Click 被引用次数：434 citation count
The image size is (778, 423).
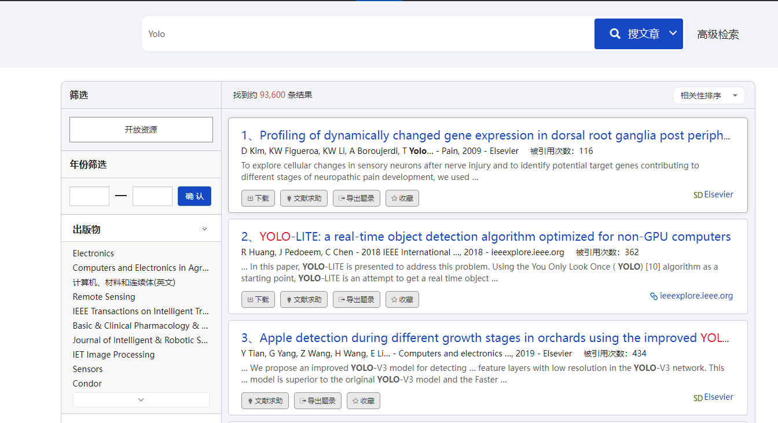[615, 354]
